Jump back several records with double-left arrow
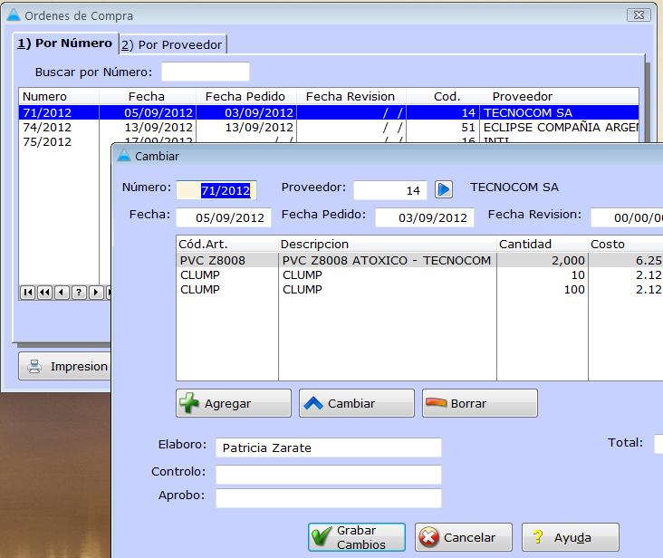This screenshot has width=663, height=558. click(44, 292)
